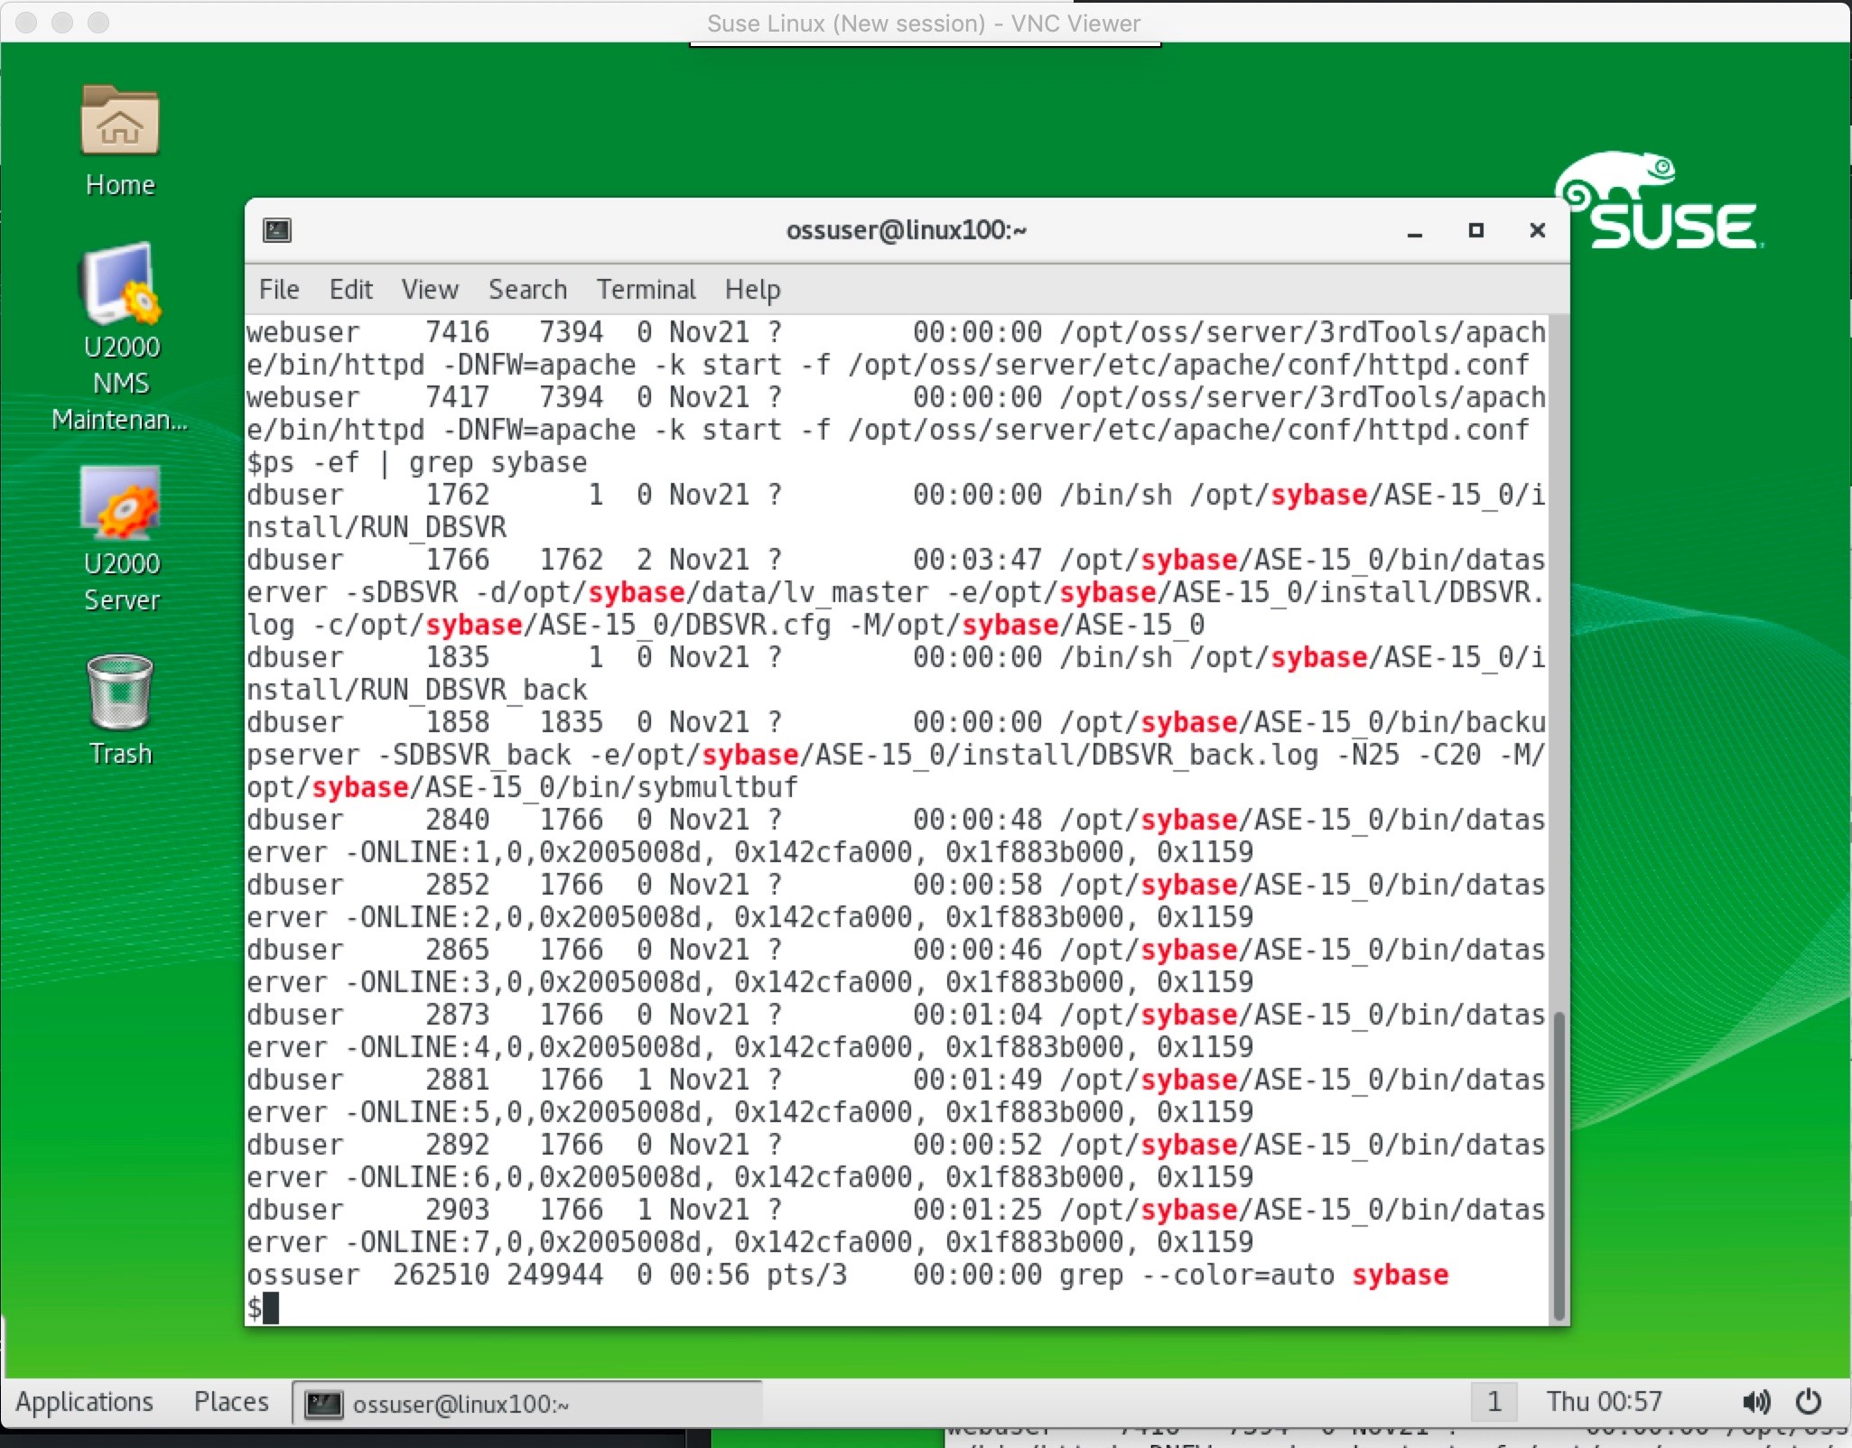Open the Places menu in bottom panel

tap(231, 1402)
